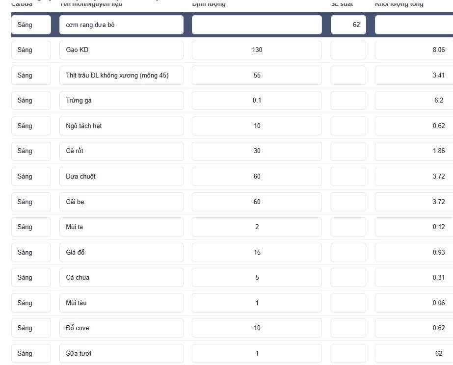Click total 3.72 for Dưa chuột
This screenshot has height=365, width=453.
tap(414, 177)
